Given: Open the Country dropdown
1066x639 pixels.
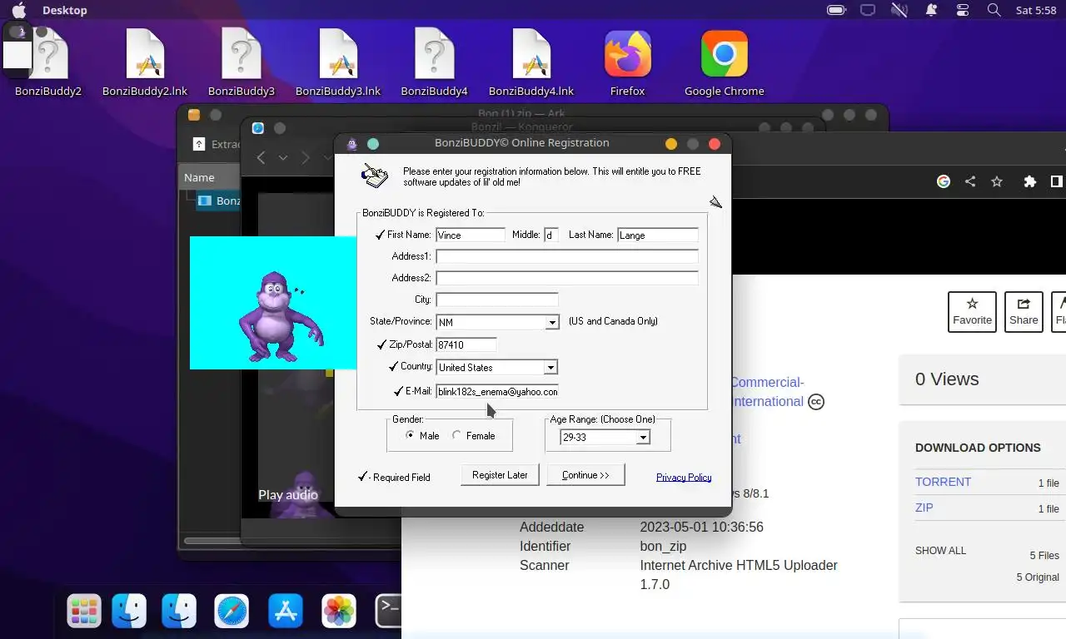Looking at the screenshot, I should [x=550, y=367].
